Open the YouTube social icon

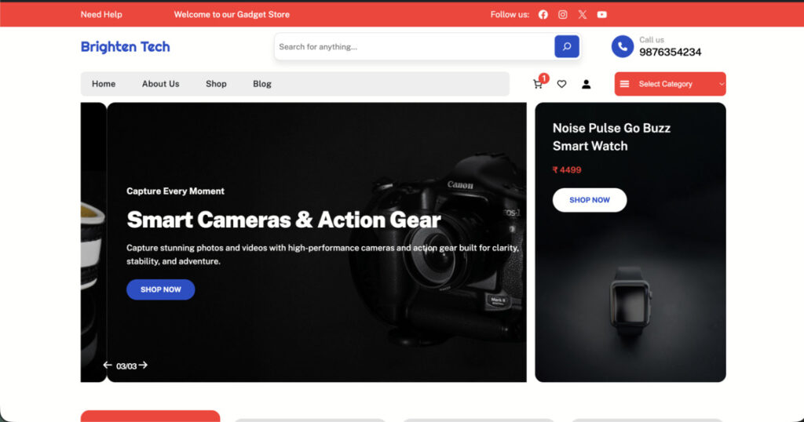tap(601, 14)
